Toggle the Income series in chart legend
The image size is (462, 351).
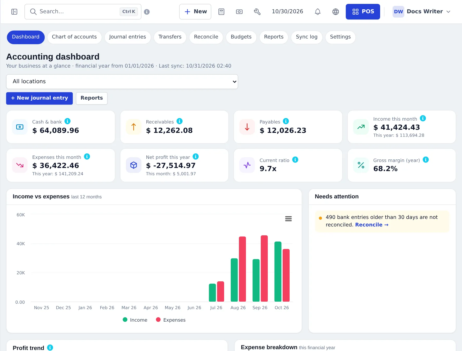(135, 320)
